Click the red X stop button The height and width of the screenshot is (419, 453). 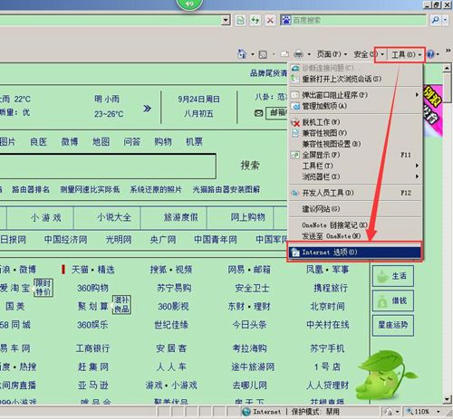tap(270, 21)
